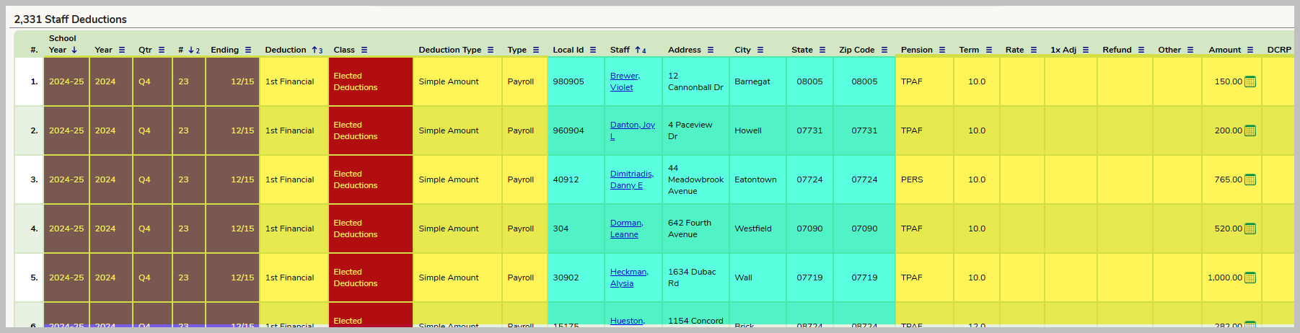This screenshot has height=333, width=1300.
Task: Click the Staff column ascending sort arrow
Action: coord(638,50)
